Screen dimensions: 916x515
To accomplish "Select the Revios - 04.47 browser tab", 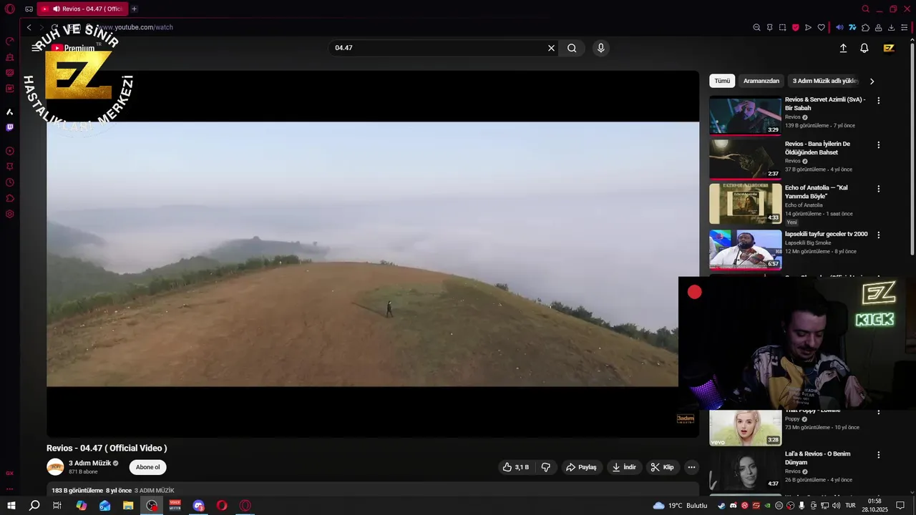I will 82,9.
